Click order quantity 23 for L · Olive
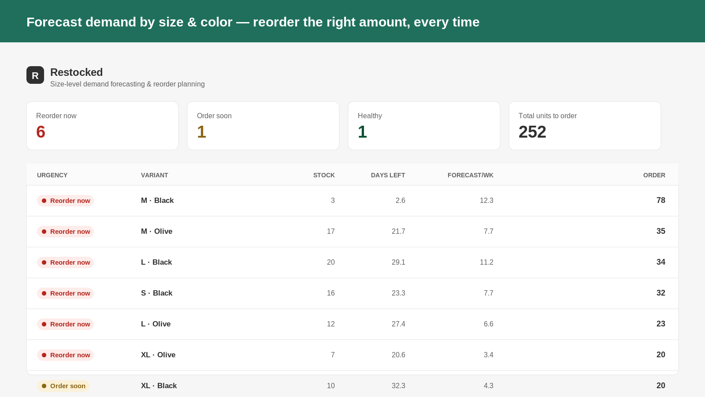 tap(660, 324)
